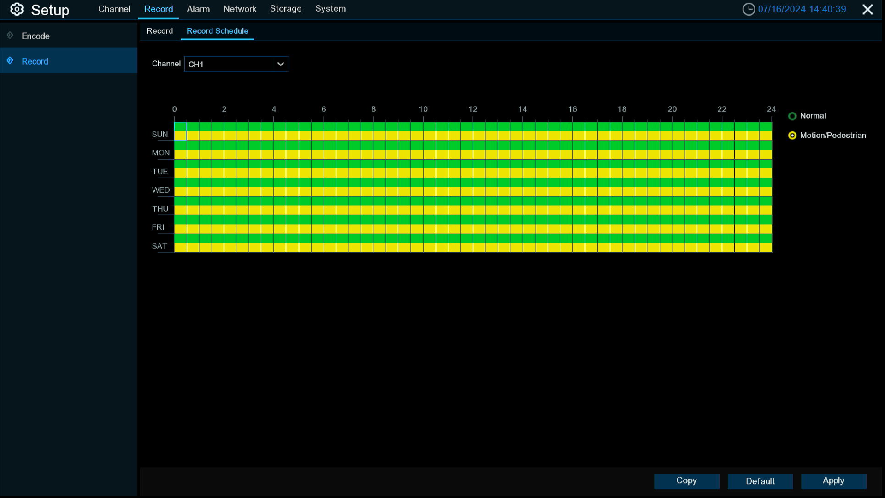Image resolution: width=885 pixels, height=498 pixels.
Task: Click the Setup gear icon
Action: (17, 9)
